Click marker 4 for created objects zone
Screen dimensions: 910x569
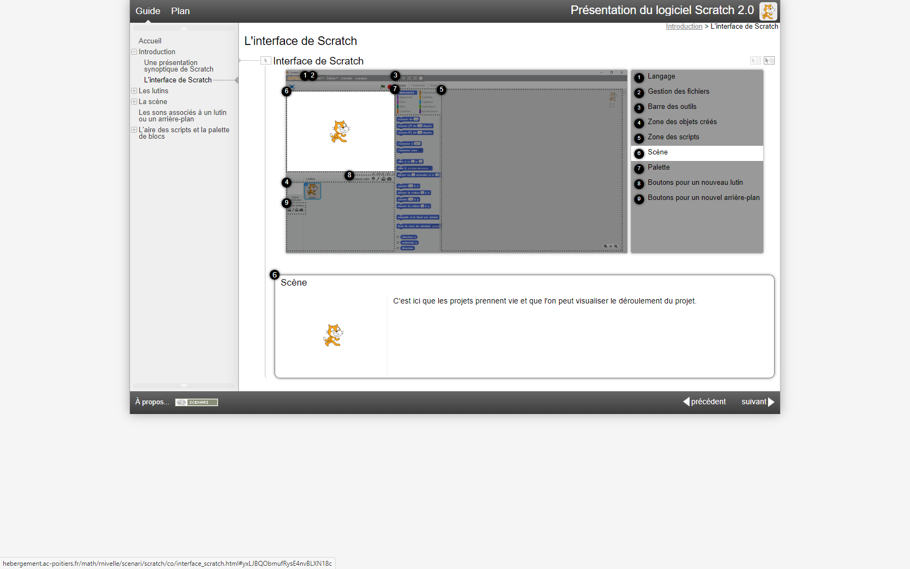click(287, 183)
